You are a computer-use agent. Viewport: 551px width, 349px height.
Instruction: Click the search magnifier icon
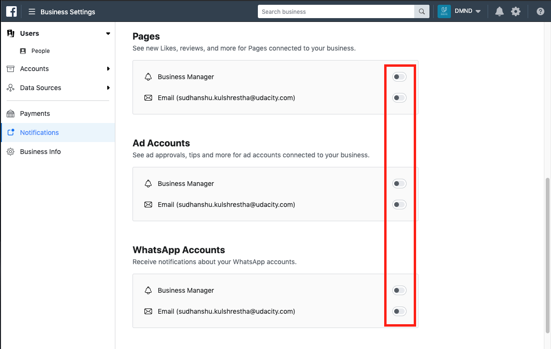coord(421,11)
